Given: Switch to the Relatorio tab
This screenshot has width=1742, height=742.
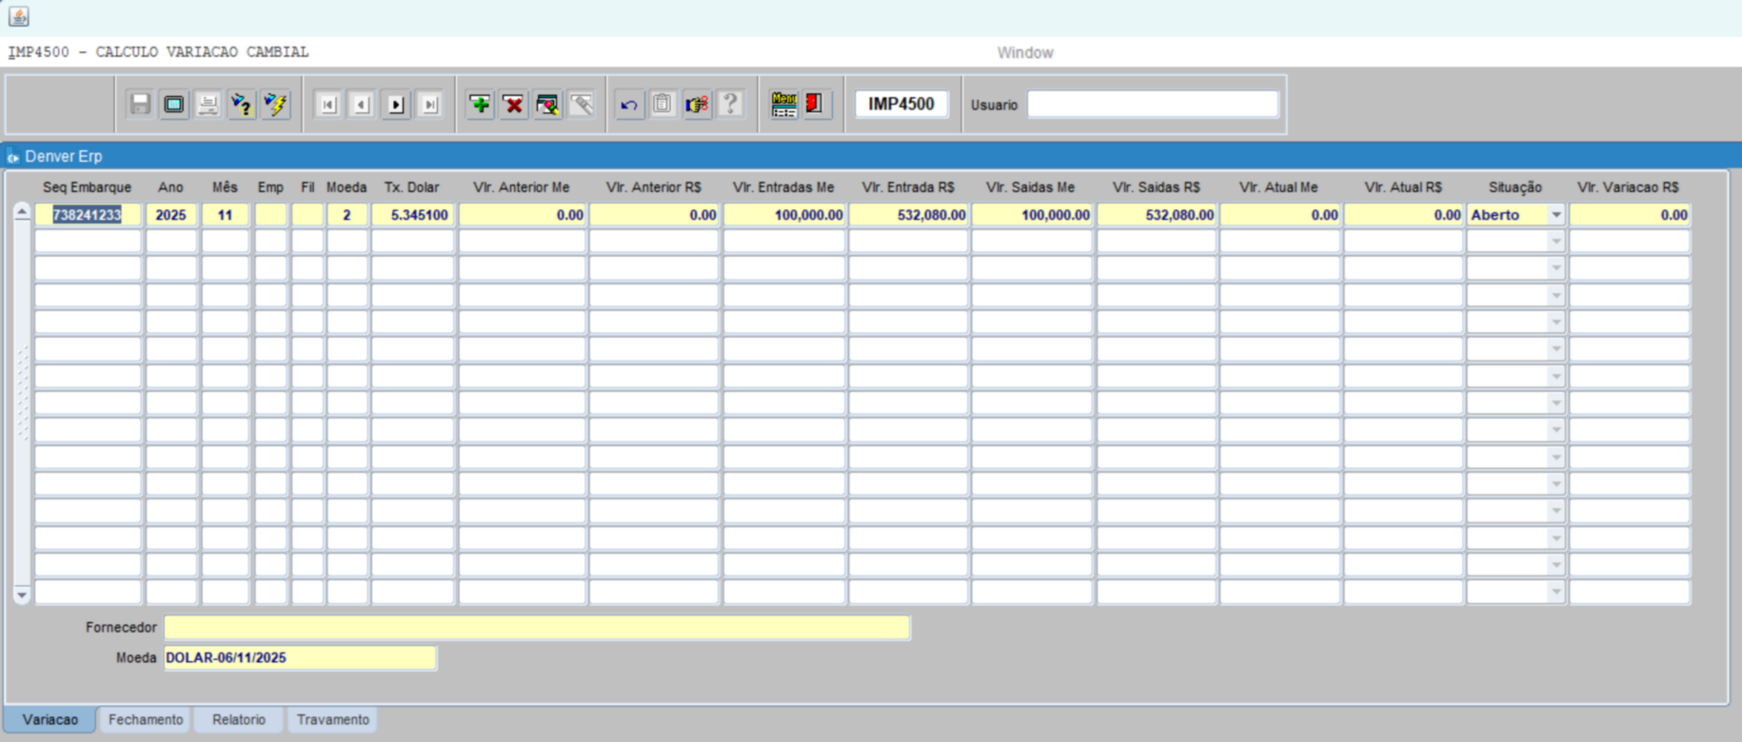Looking at the screenshot, I should point(239,720).
